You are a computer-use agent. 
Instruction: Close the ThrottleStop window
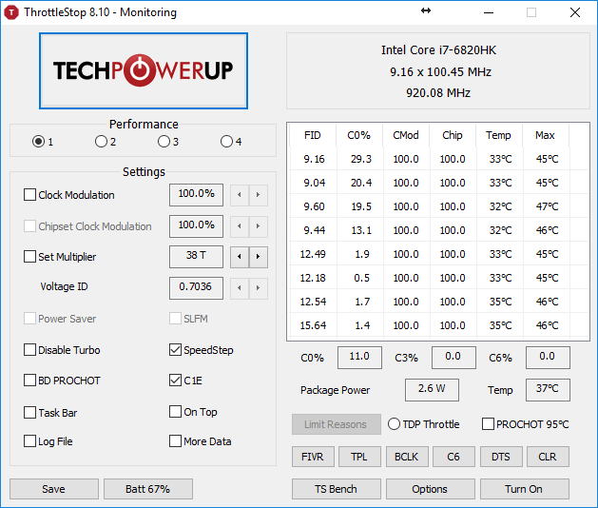point(575,12)
